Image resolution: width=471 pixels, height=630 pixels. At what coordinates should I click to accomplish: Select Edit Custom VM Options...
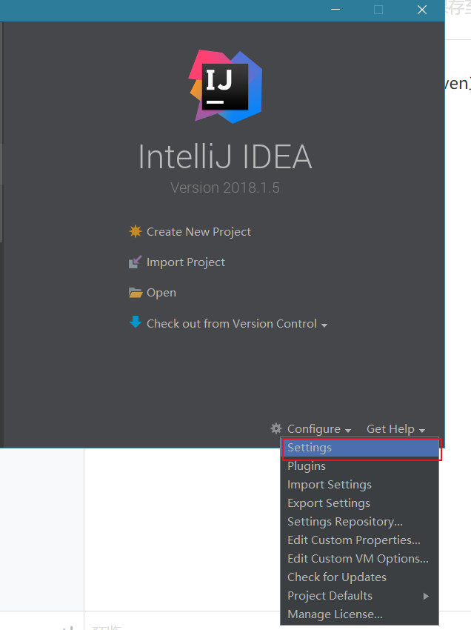tap(360, 559)
